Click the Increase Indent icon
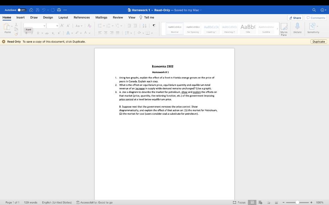329x205 pixels. click(135, 26)
